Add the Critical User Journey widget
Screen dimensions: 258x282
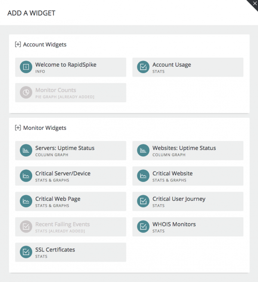coord(188,201)
